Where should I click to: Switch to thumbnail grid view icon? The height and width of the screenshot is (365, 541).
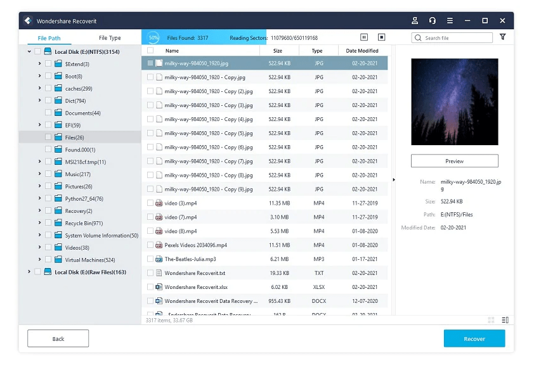tap(491, 320)
